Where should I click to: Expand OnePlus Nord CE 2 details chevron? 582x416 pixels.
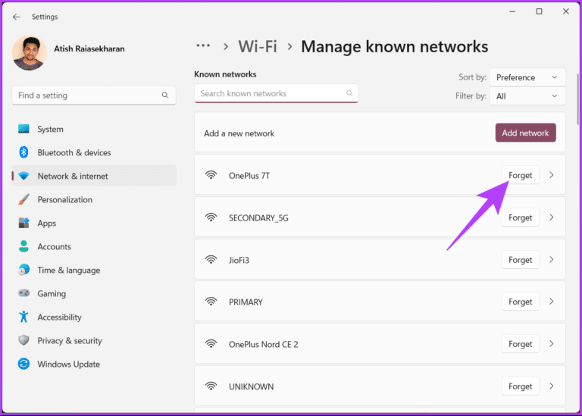(552, 344)
